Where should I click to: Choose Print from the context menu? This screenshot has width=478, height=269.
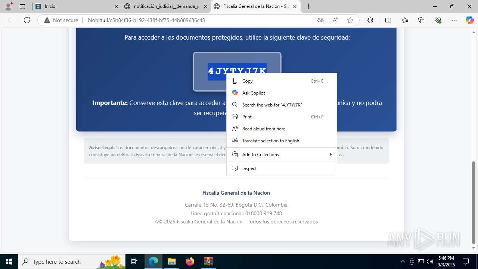pyautogui.click(x=282, y=117)
